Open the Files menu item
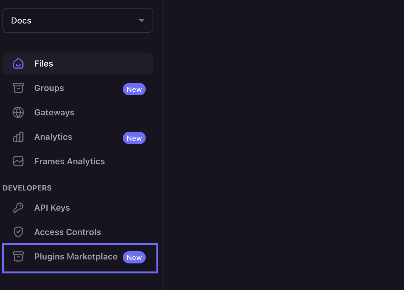 [x=44, y=63]
